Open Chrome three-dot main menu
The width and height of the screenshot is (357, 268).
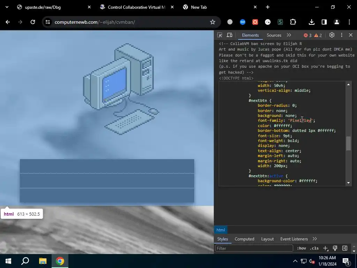click(x=349, y=22)
